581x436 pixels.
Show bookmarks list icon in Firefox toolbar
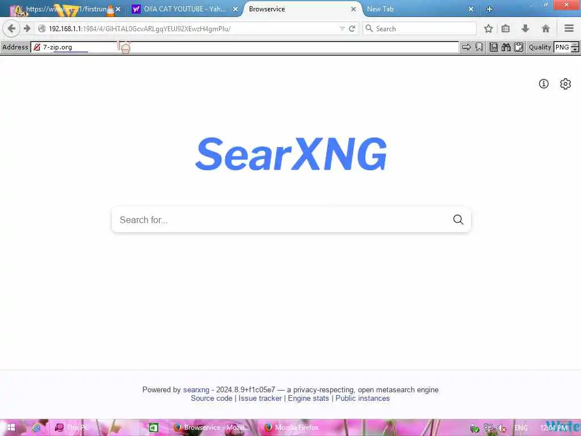coord(506,28)
